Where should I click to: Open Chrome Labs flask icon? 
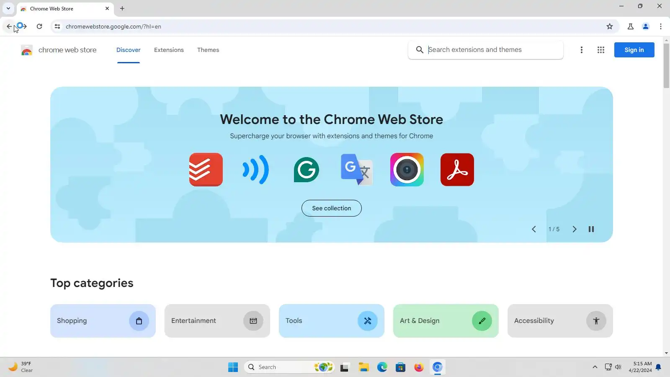pyautogui.click(x=631, y=26)
